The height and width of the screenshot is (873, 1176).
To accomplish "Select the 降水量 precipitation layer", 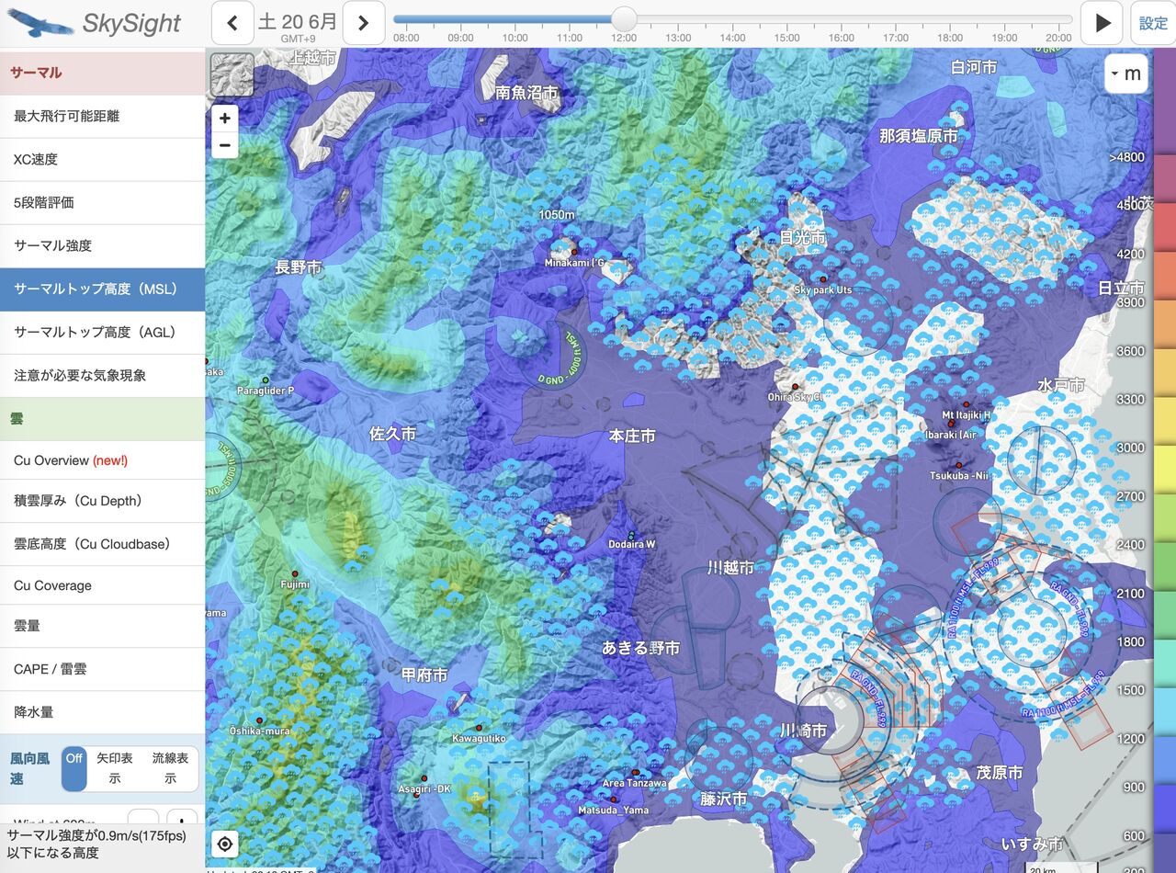I will coord(102,712).
